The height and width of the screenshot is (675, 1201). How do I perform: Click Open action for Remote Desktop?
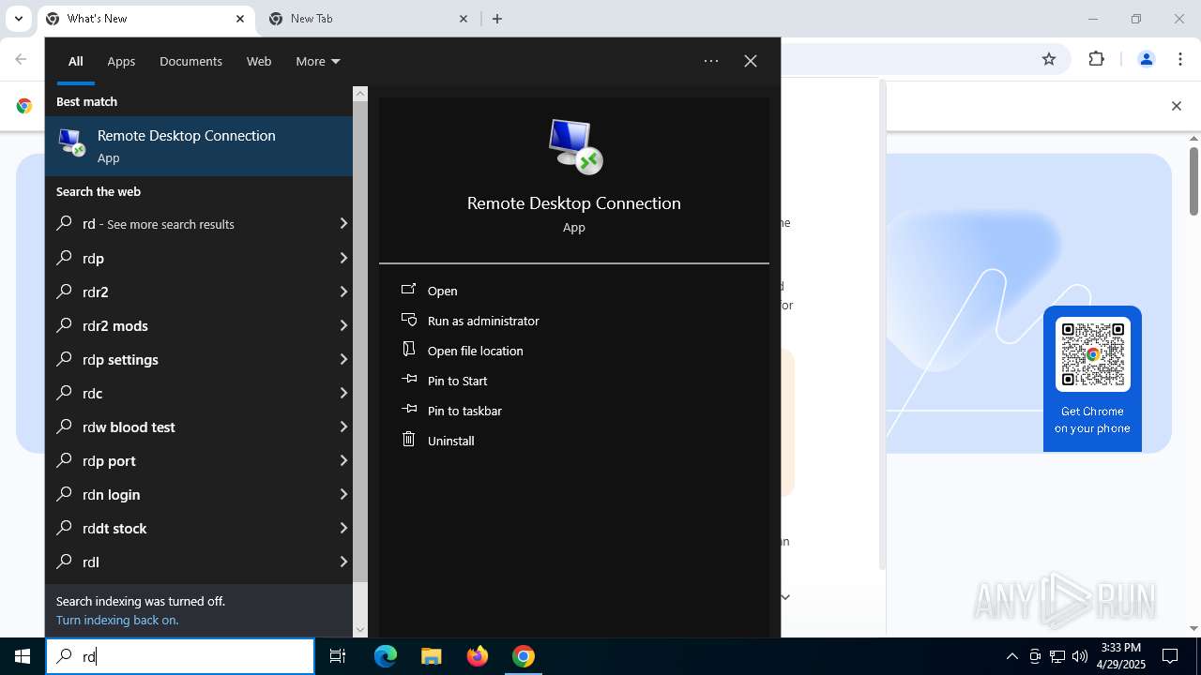(442, 291)
